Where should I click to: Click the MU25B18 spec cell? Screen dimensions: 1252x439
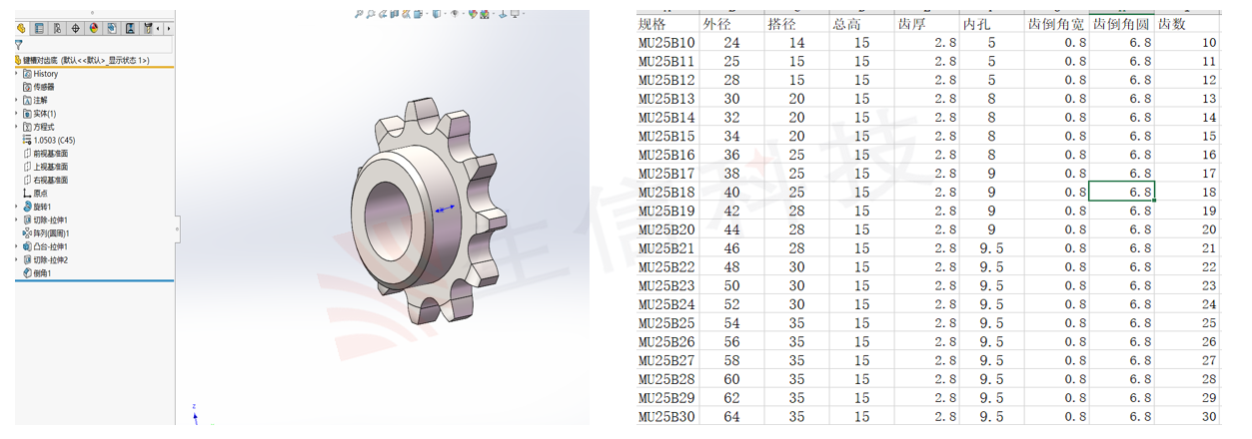[668, 192]
